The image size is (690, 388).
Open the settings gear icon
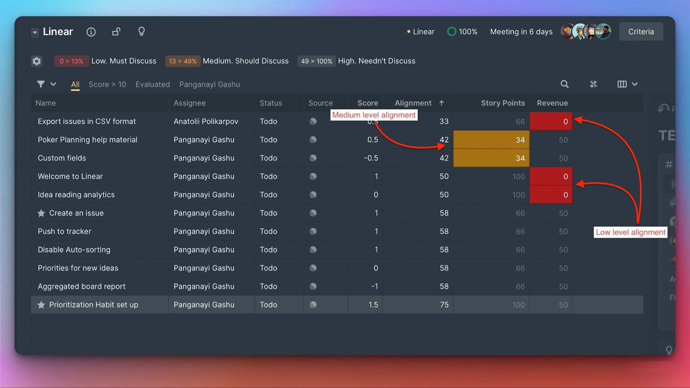pos(37,61)
